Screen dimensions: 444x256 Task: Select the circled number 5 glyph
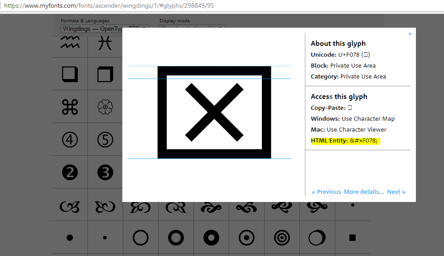[105, 140]
